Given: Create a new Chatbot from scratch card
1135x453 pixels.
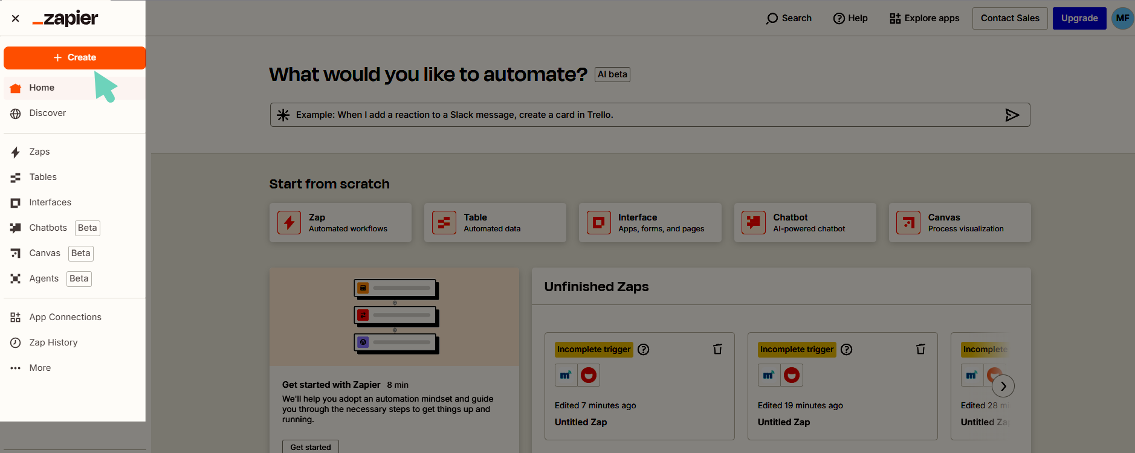Looking at the screenshot, I should (805, 222).
